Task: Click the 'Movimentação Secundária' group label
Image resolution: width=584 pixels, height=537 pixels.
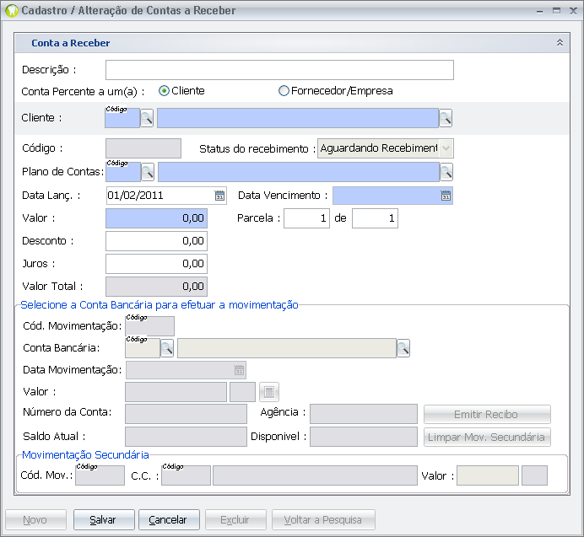Action: (x=86, y=454)
